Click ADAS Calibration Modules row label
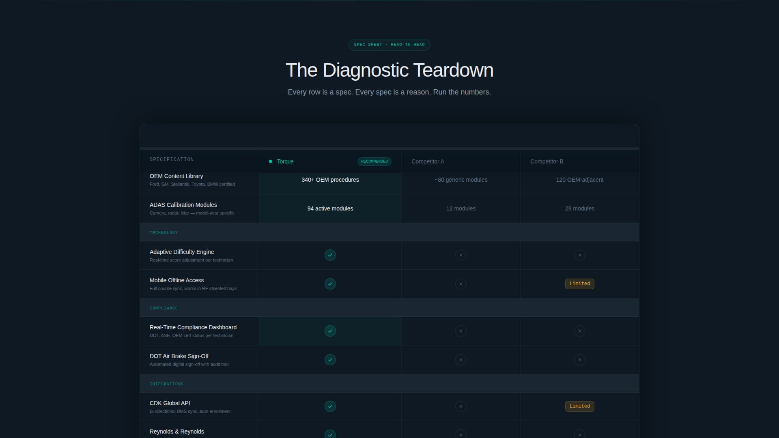The width and height of the screenshot is (779, 438). 183,205
